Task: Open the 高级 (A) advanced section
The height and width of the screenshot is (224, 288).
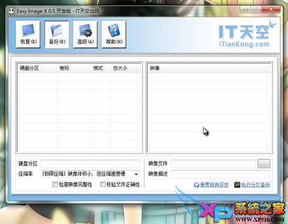Action: tap(85, 35)
